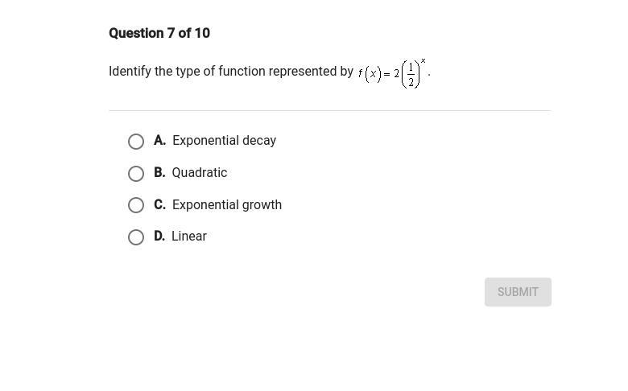Click the coefficient 2 before the parentheses
Image resolution: width=628 pixels, height=391 pixels.
click(396, 74)
